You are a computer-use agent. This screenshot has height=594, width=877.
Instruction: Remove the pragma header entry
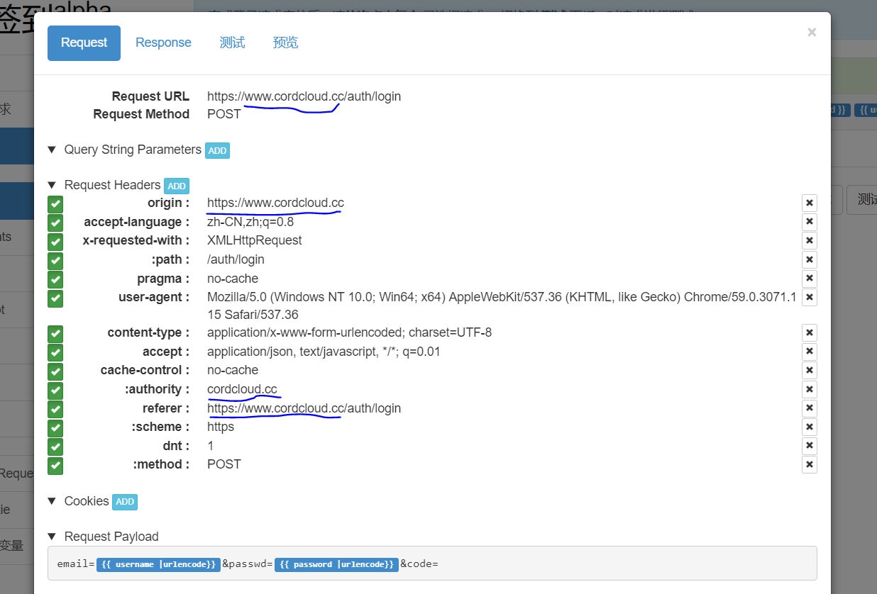tap(810, 279)
